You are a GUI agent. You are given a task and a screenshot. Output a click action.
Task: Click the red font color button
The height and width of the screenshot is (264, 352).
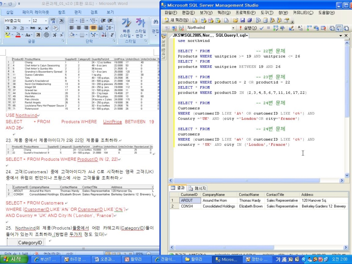click(18, 35)
